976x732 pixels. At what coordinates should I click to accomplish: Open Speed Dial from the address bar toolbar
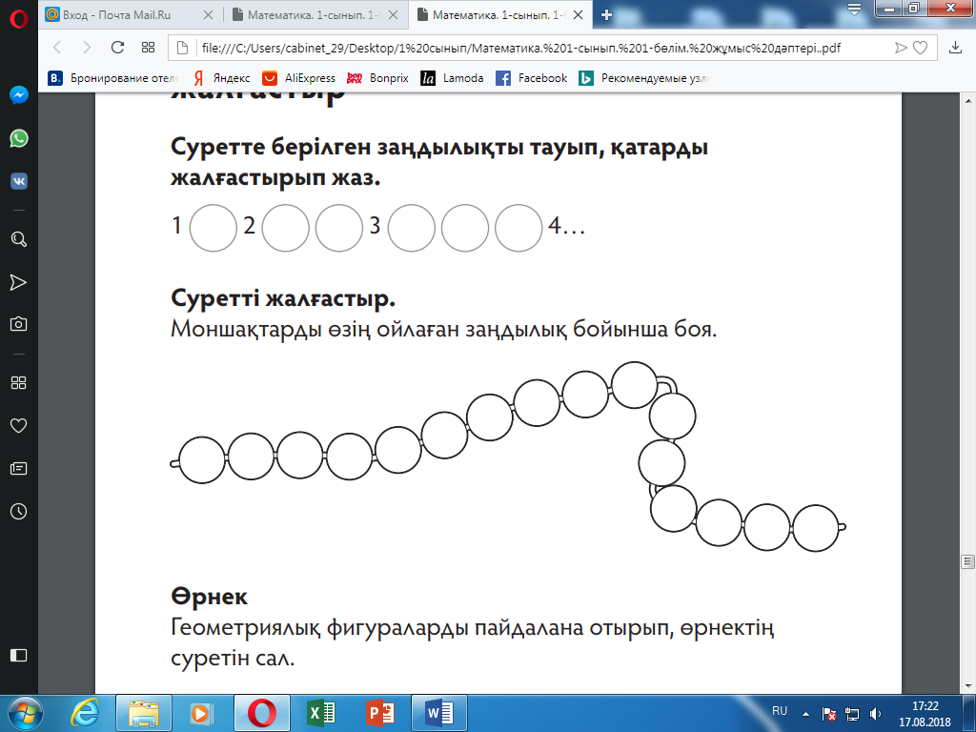pos(148,48)
